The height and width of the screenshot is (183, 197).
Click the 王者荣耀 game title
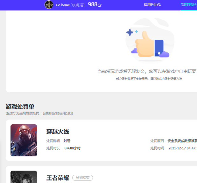[x=58, y=178]
